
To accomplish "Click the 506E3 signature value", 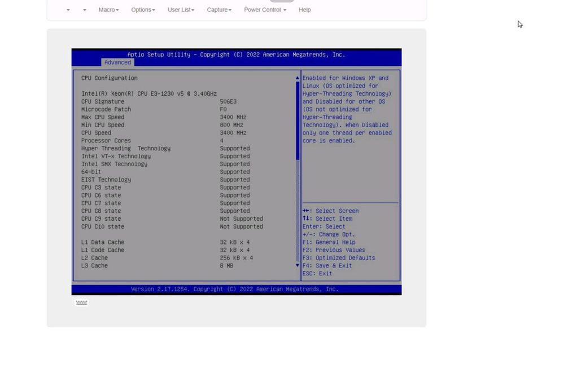I will [x=228, y=101].
